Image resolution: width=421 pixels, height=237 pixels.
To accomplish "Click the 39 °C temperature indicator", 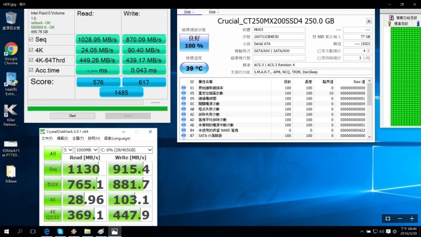I will [194, 68].
